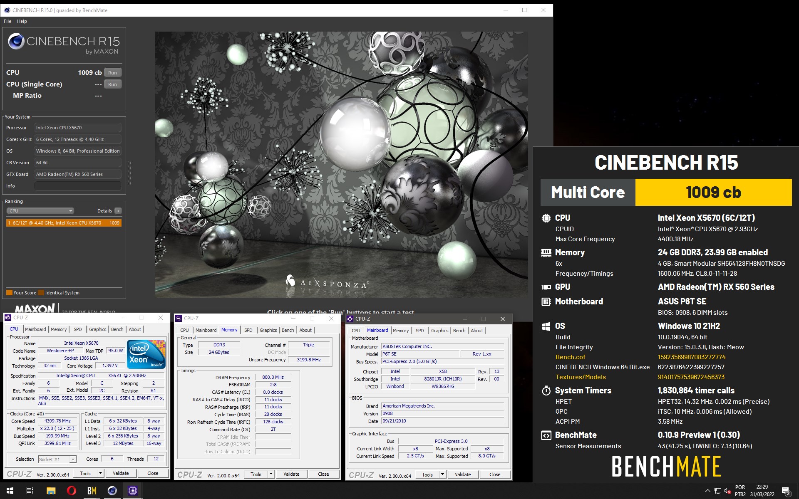
Task: Open Tools dropdown arrow in left CPU-Z
Action: coord(100,473)
